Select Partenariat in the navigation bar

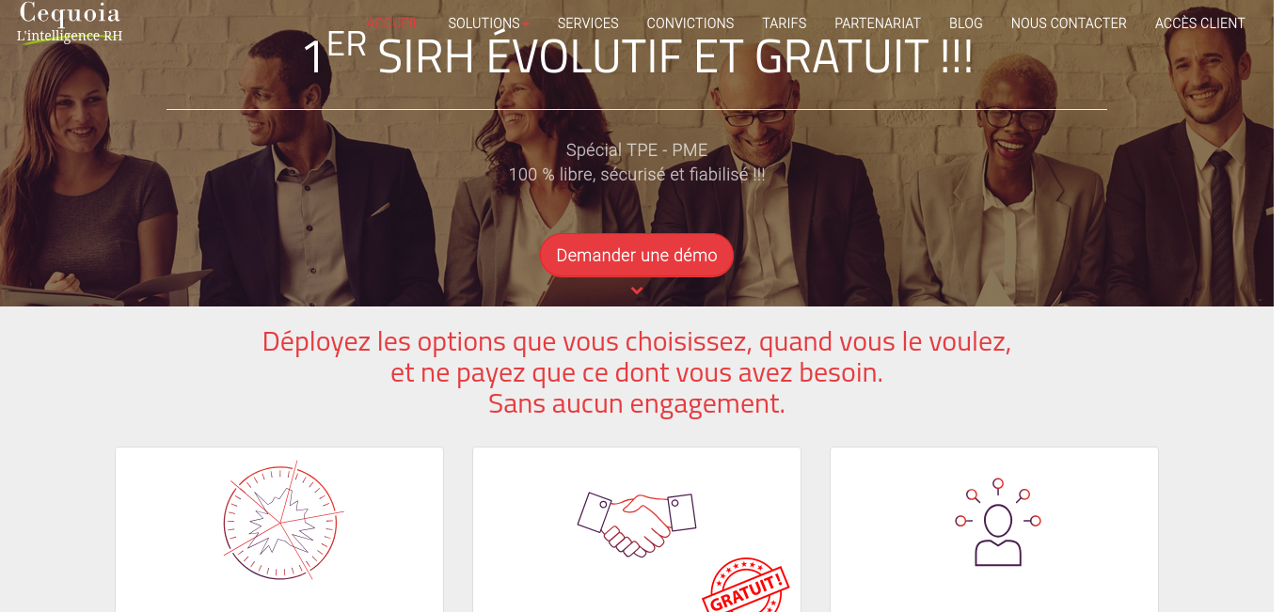878,24
